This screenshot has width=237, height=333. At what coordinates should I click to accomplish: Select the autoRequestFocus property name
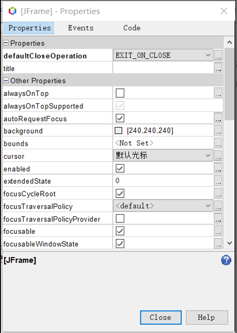click(35, 119)
